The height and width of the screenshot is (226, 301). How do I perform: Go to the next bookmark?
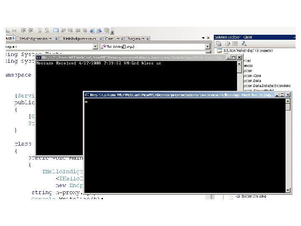point(70,31)
